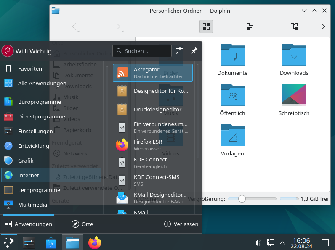This screenshot has height=250, width=335.
Task: Open Druckdesigneditor entry
Action: (152, 109)
